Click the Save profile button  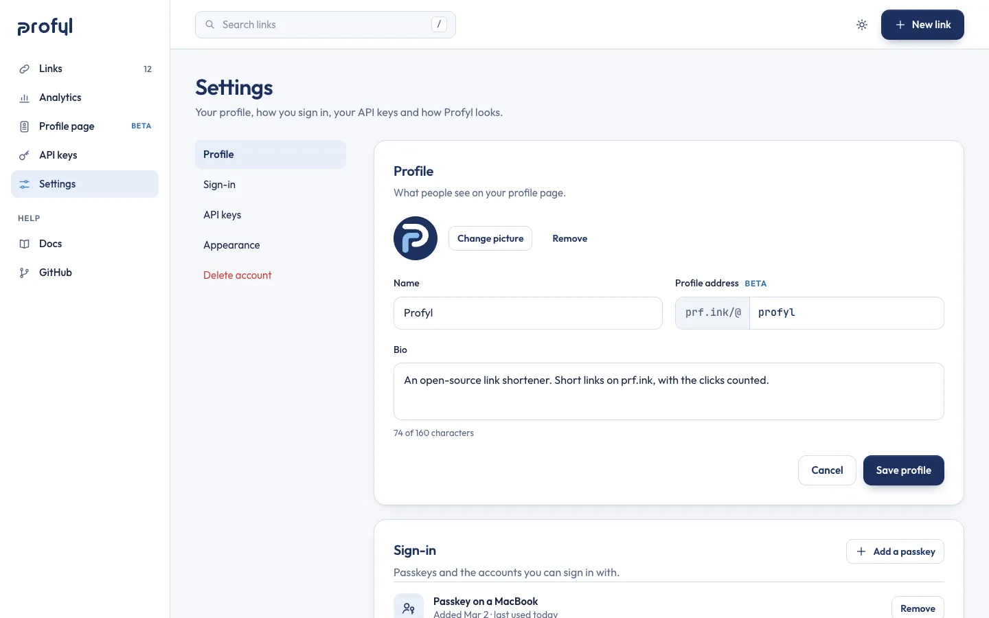pos(904,470)
